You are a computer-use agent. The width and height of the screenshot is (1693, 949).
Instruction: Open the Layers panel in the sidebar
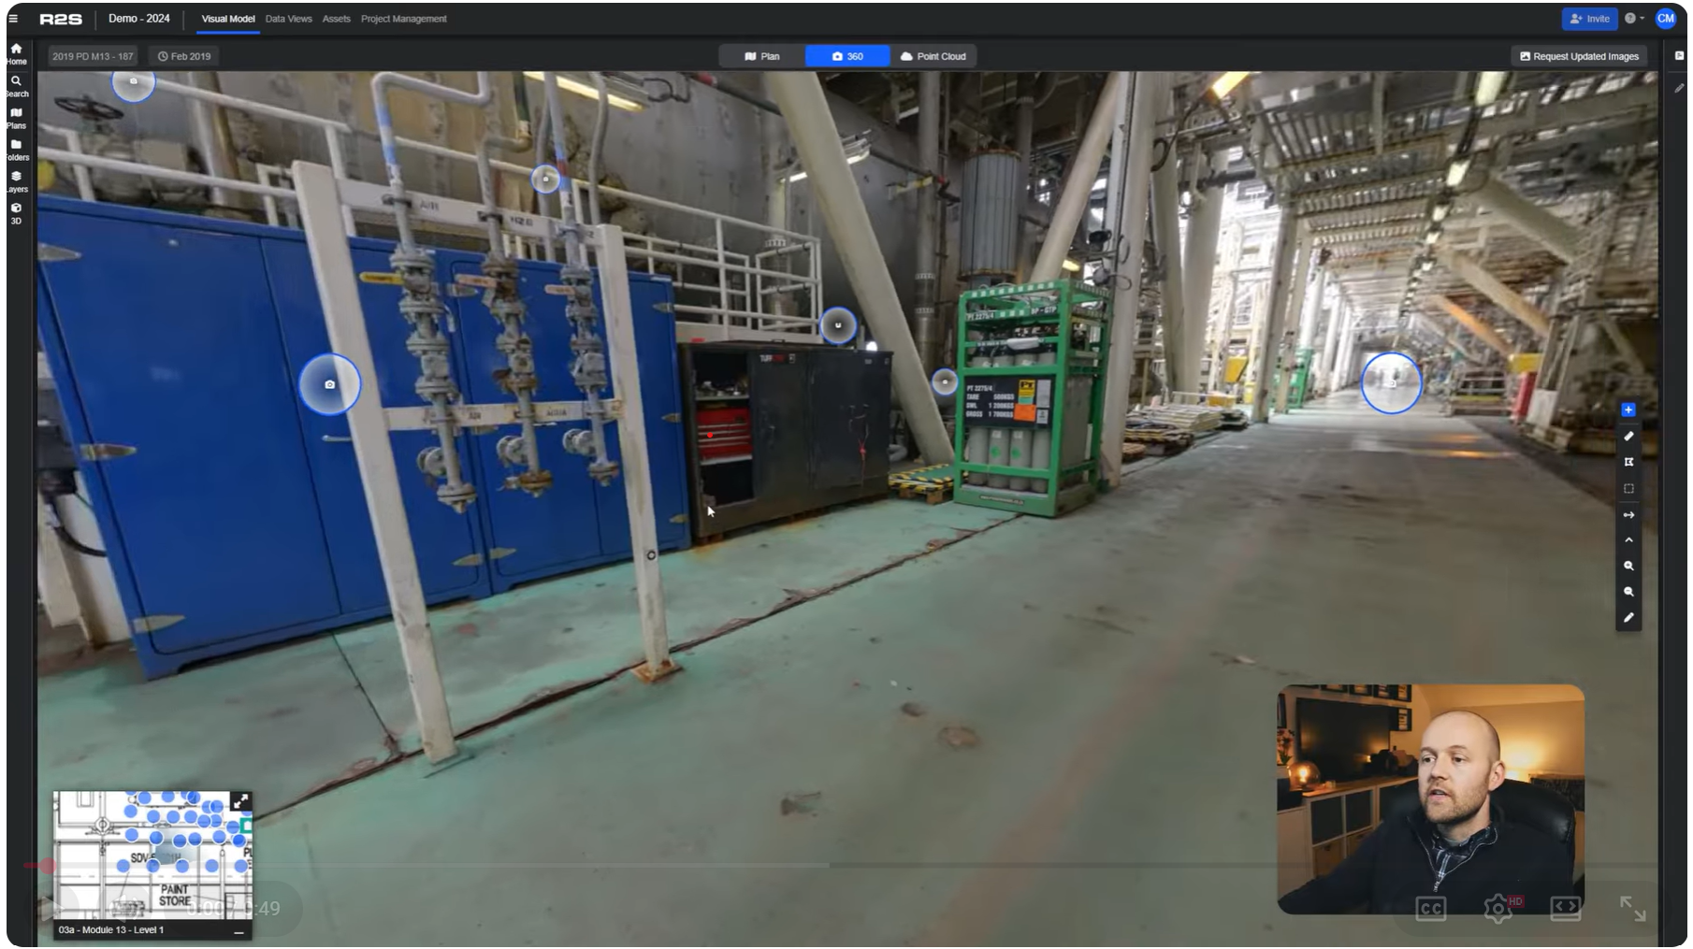(x=16, y=180)
